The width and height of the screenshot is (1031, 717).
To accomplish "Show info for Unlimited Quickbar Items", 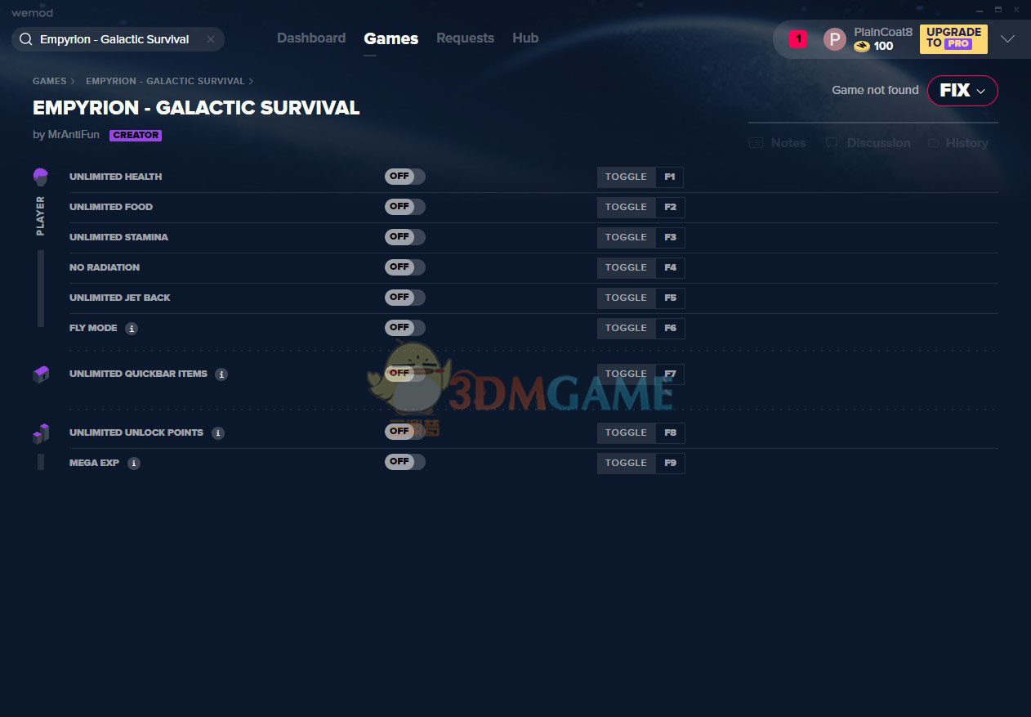I will (221, 374).
